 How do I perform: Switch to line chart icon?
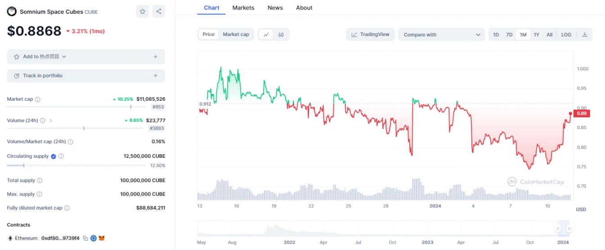coord(266,35)
